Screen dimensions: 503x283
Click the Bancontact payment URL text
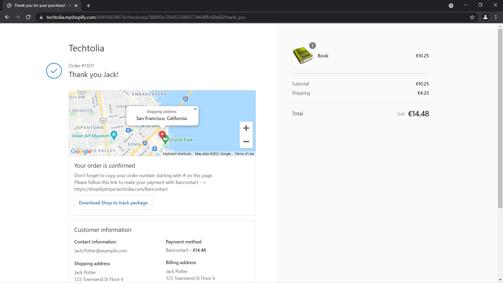point(121,189)
